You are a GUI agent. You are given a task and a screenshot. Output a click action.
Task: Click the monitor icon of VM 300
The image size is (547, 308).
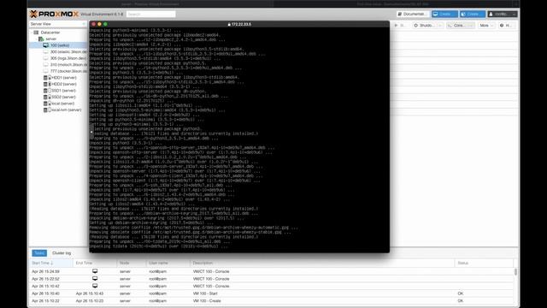pos(45,51)
